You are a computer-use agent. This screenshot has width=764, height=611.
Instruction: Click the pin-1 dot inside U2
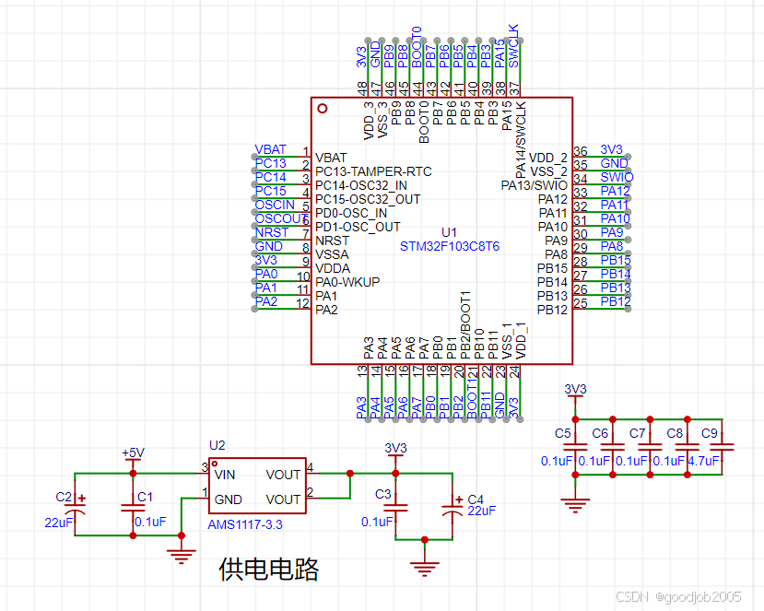(x=215, y=464)
